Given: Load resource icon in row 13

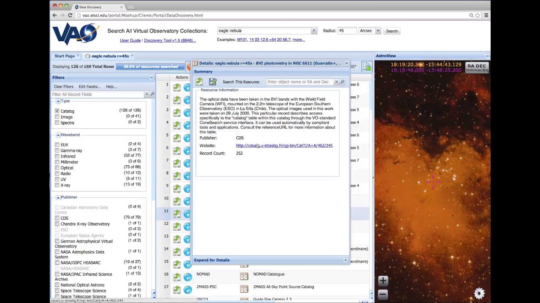Looking at the screenshot, I should (x=177, y=239).
